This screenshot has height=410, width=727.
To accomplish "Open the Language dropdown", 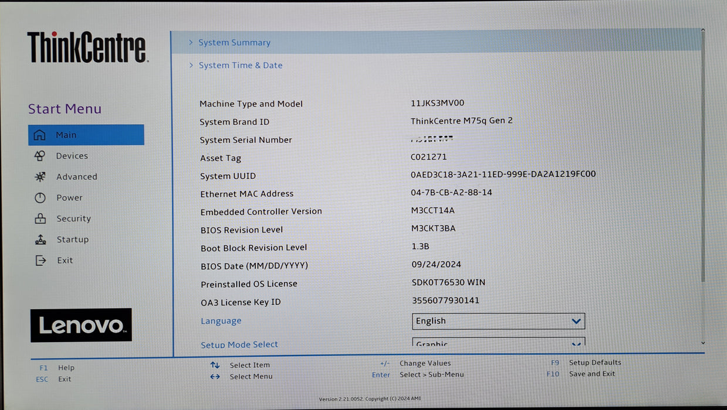I will (499, 321).
